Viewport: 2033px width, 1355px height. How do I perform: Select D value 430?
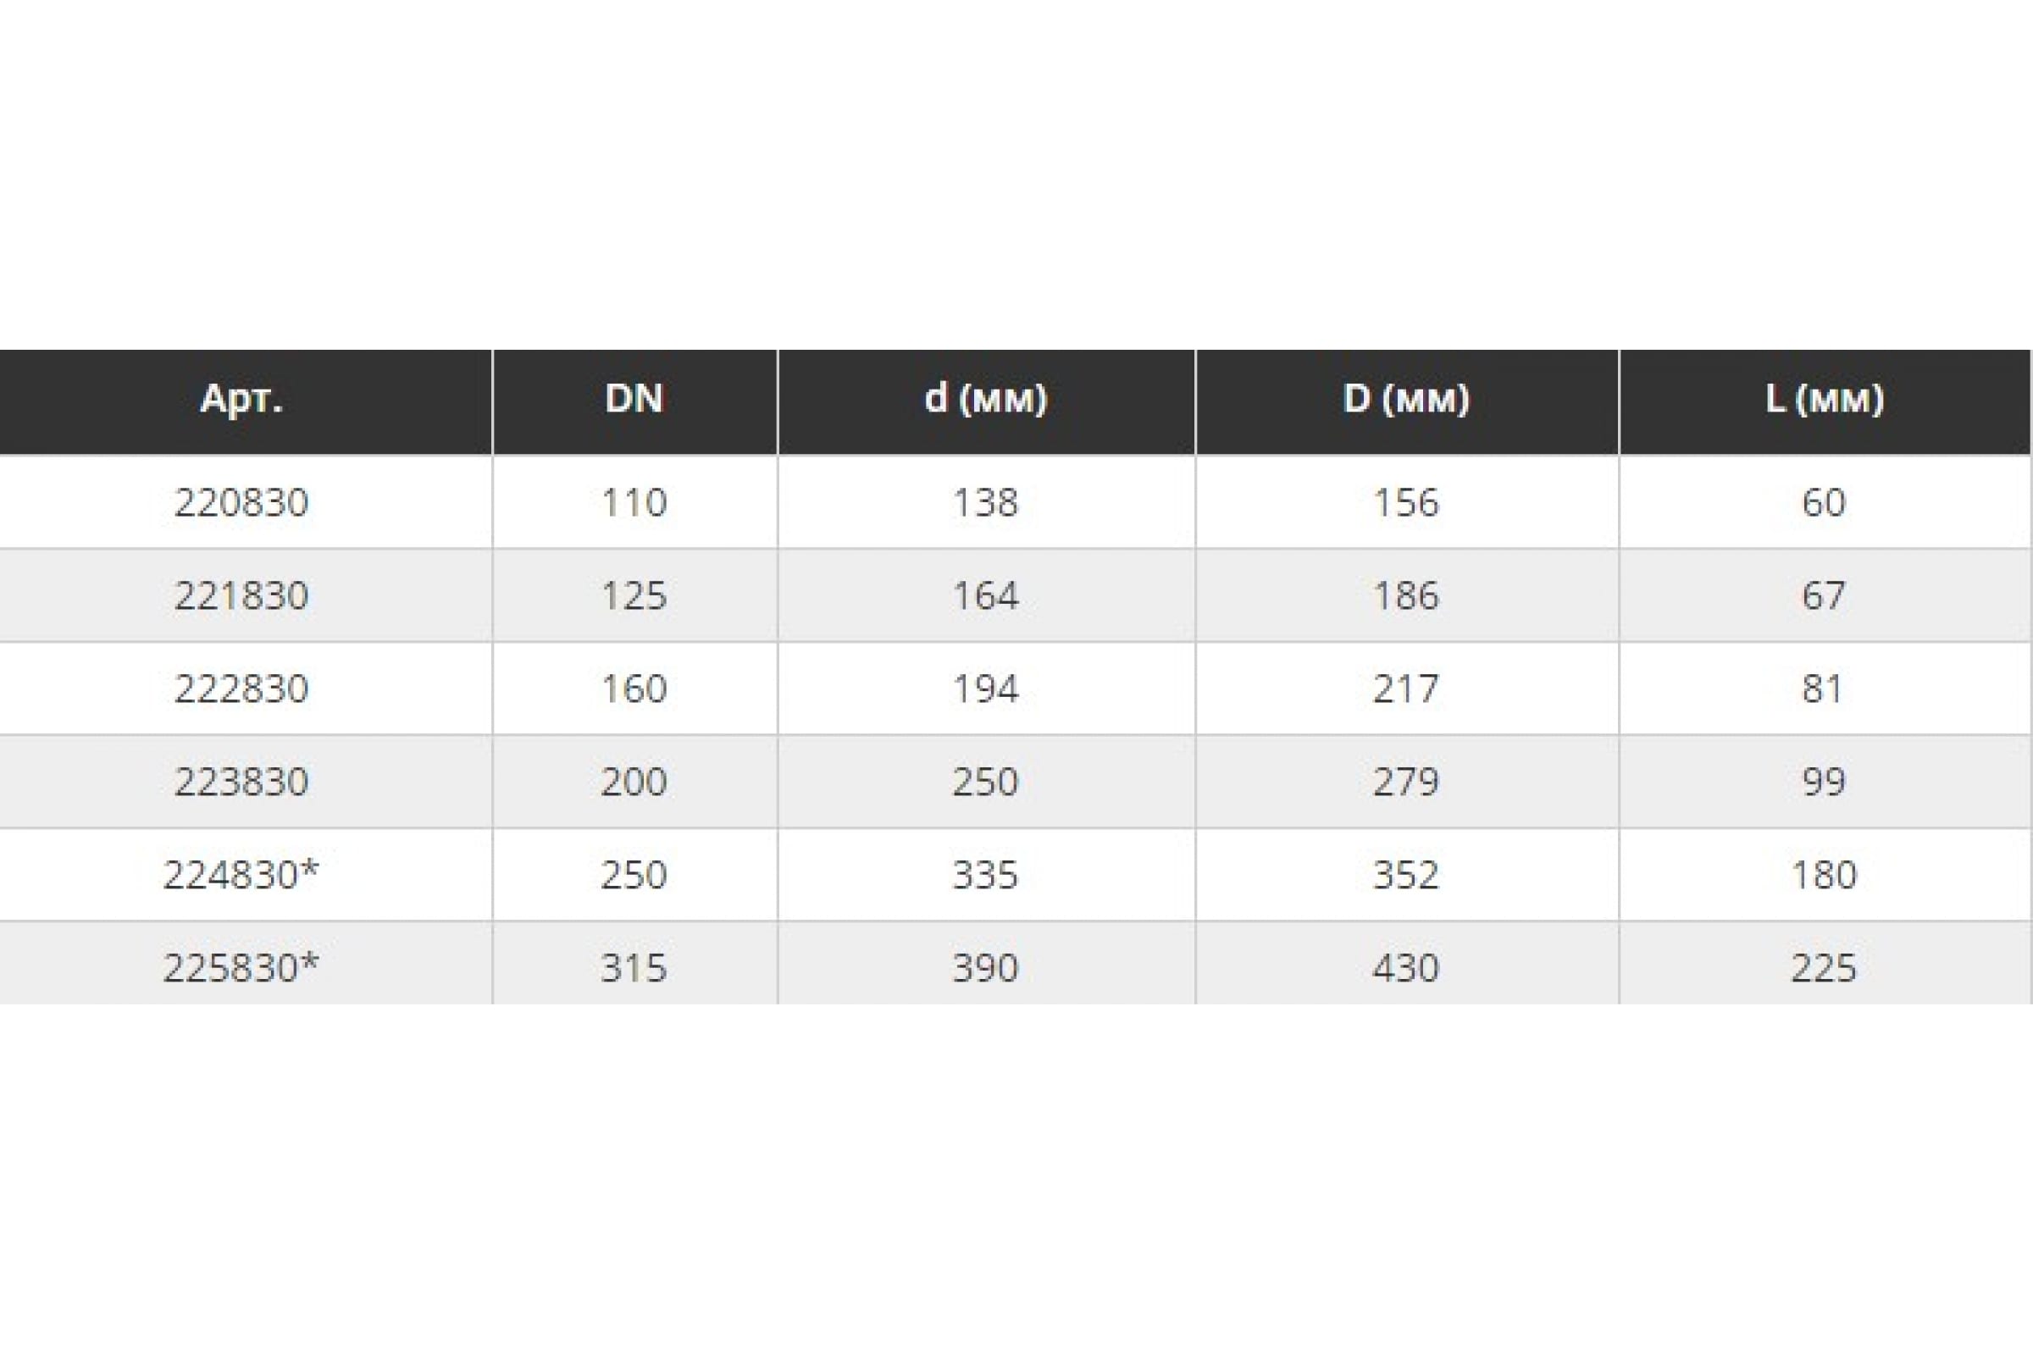1405,967
